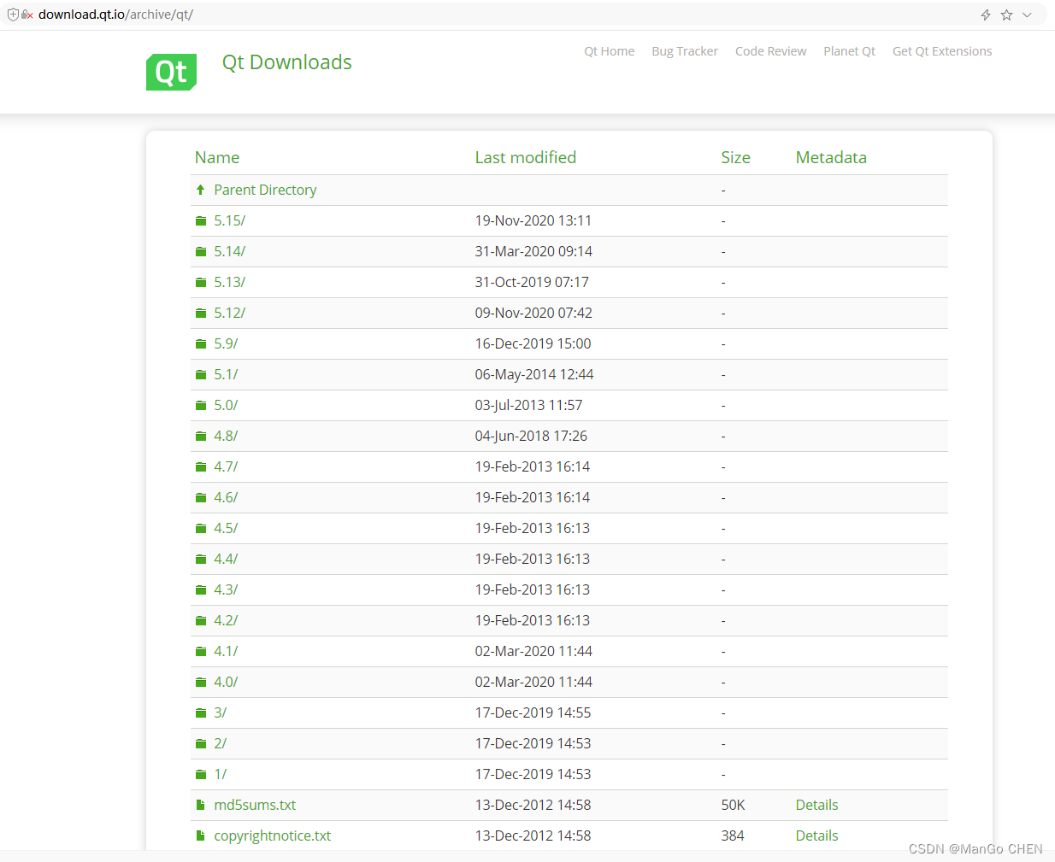Viewport: 1055px width, 862px height.
Task: Click the folder icon beside 5.1/
Action: tap(201, 374)
